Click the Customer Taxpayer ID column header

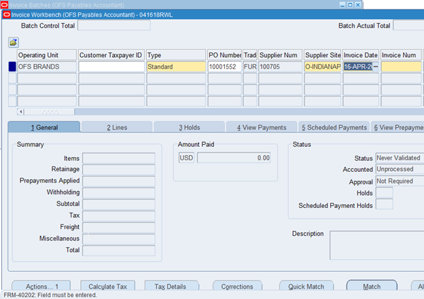coord(111,55)
